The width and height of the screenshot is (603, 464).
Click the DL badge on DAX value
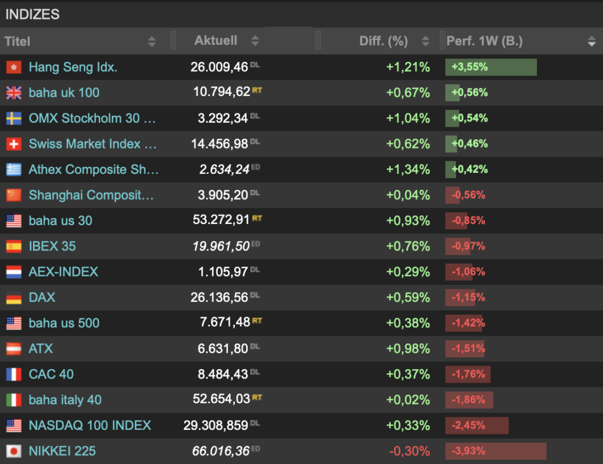coord(255,295)
